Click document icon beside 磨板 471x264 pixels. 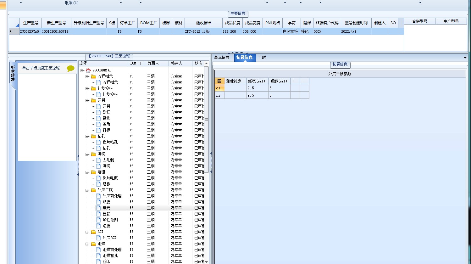tap(98, 184)
